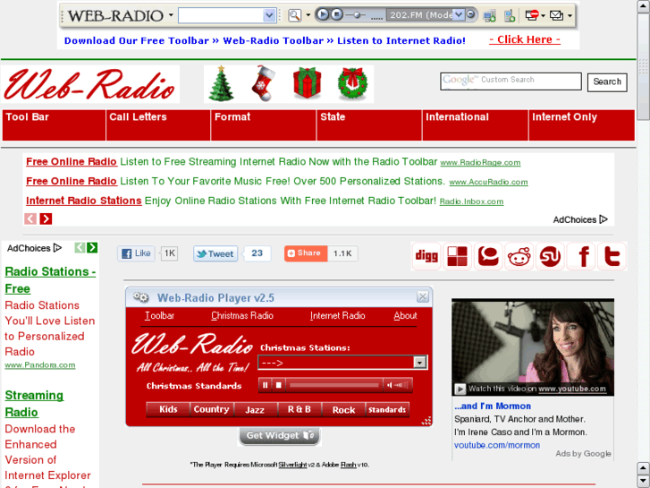Adjust the player volume control
Viewport: 650px width, 488px height.
[x=398, y=385]
